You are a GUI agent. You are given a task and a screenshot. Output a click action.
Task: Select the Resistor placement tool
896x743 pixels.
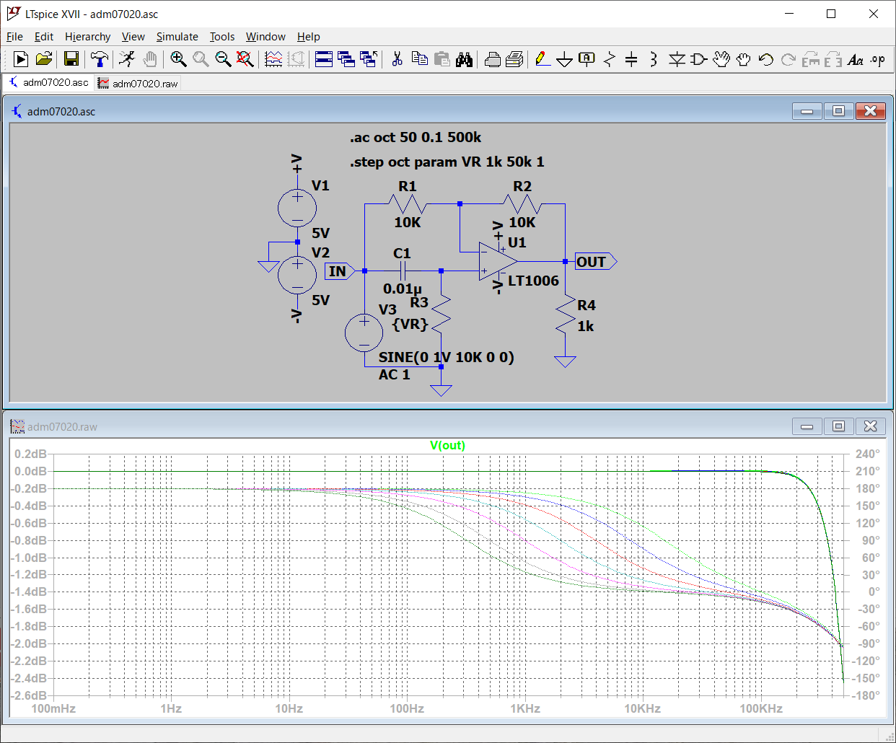(610, 59)
